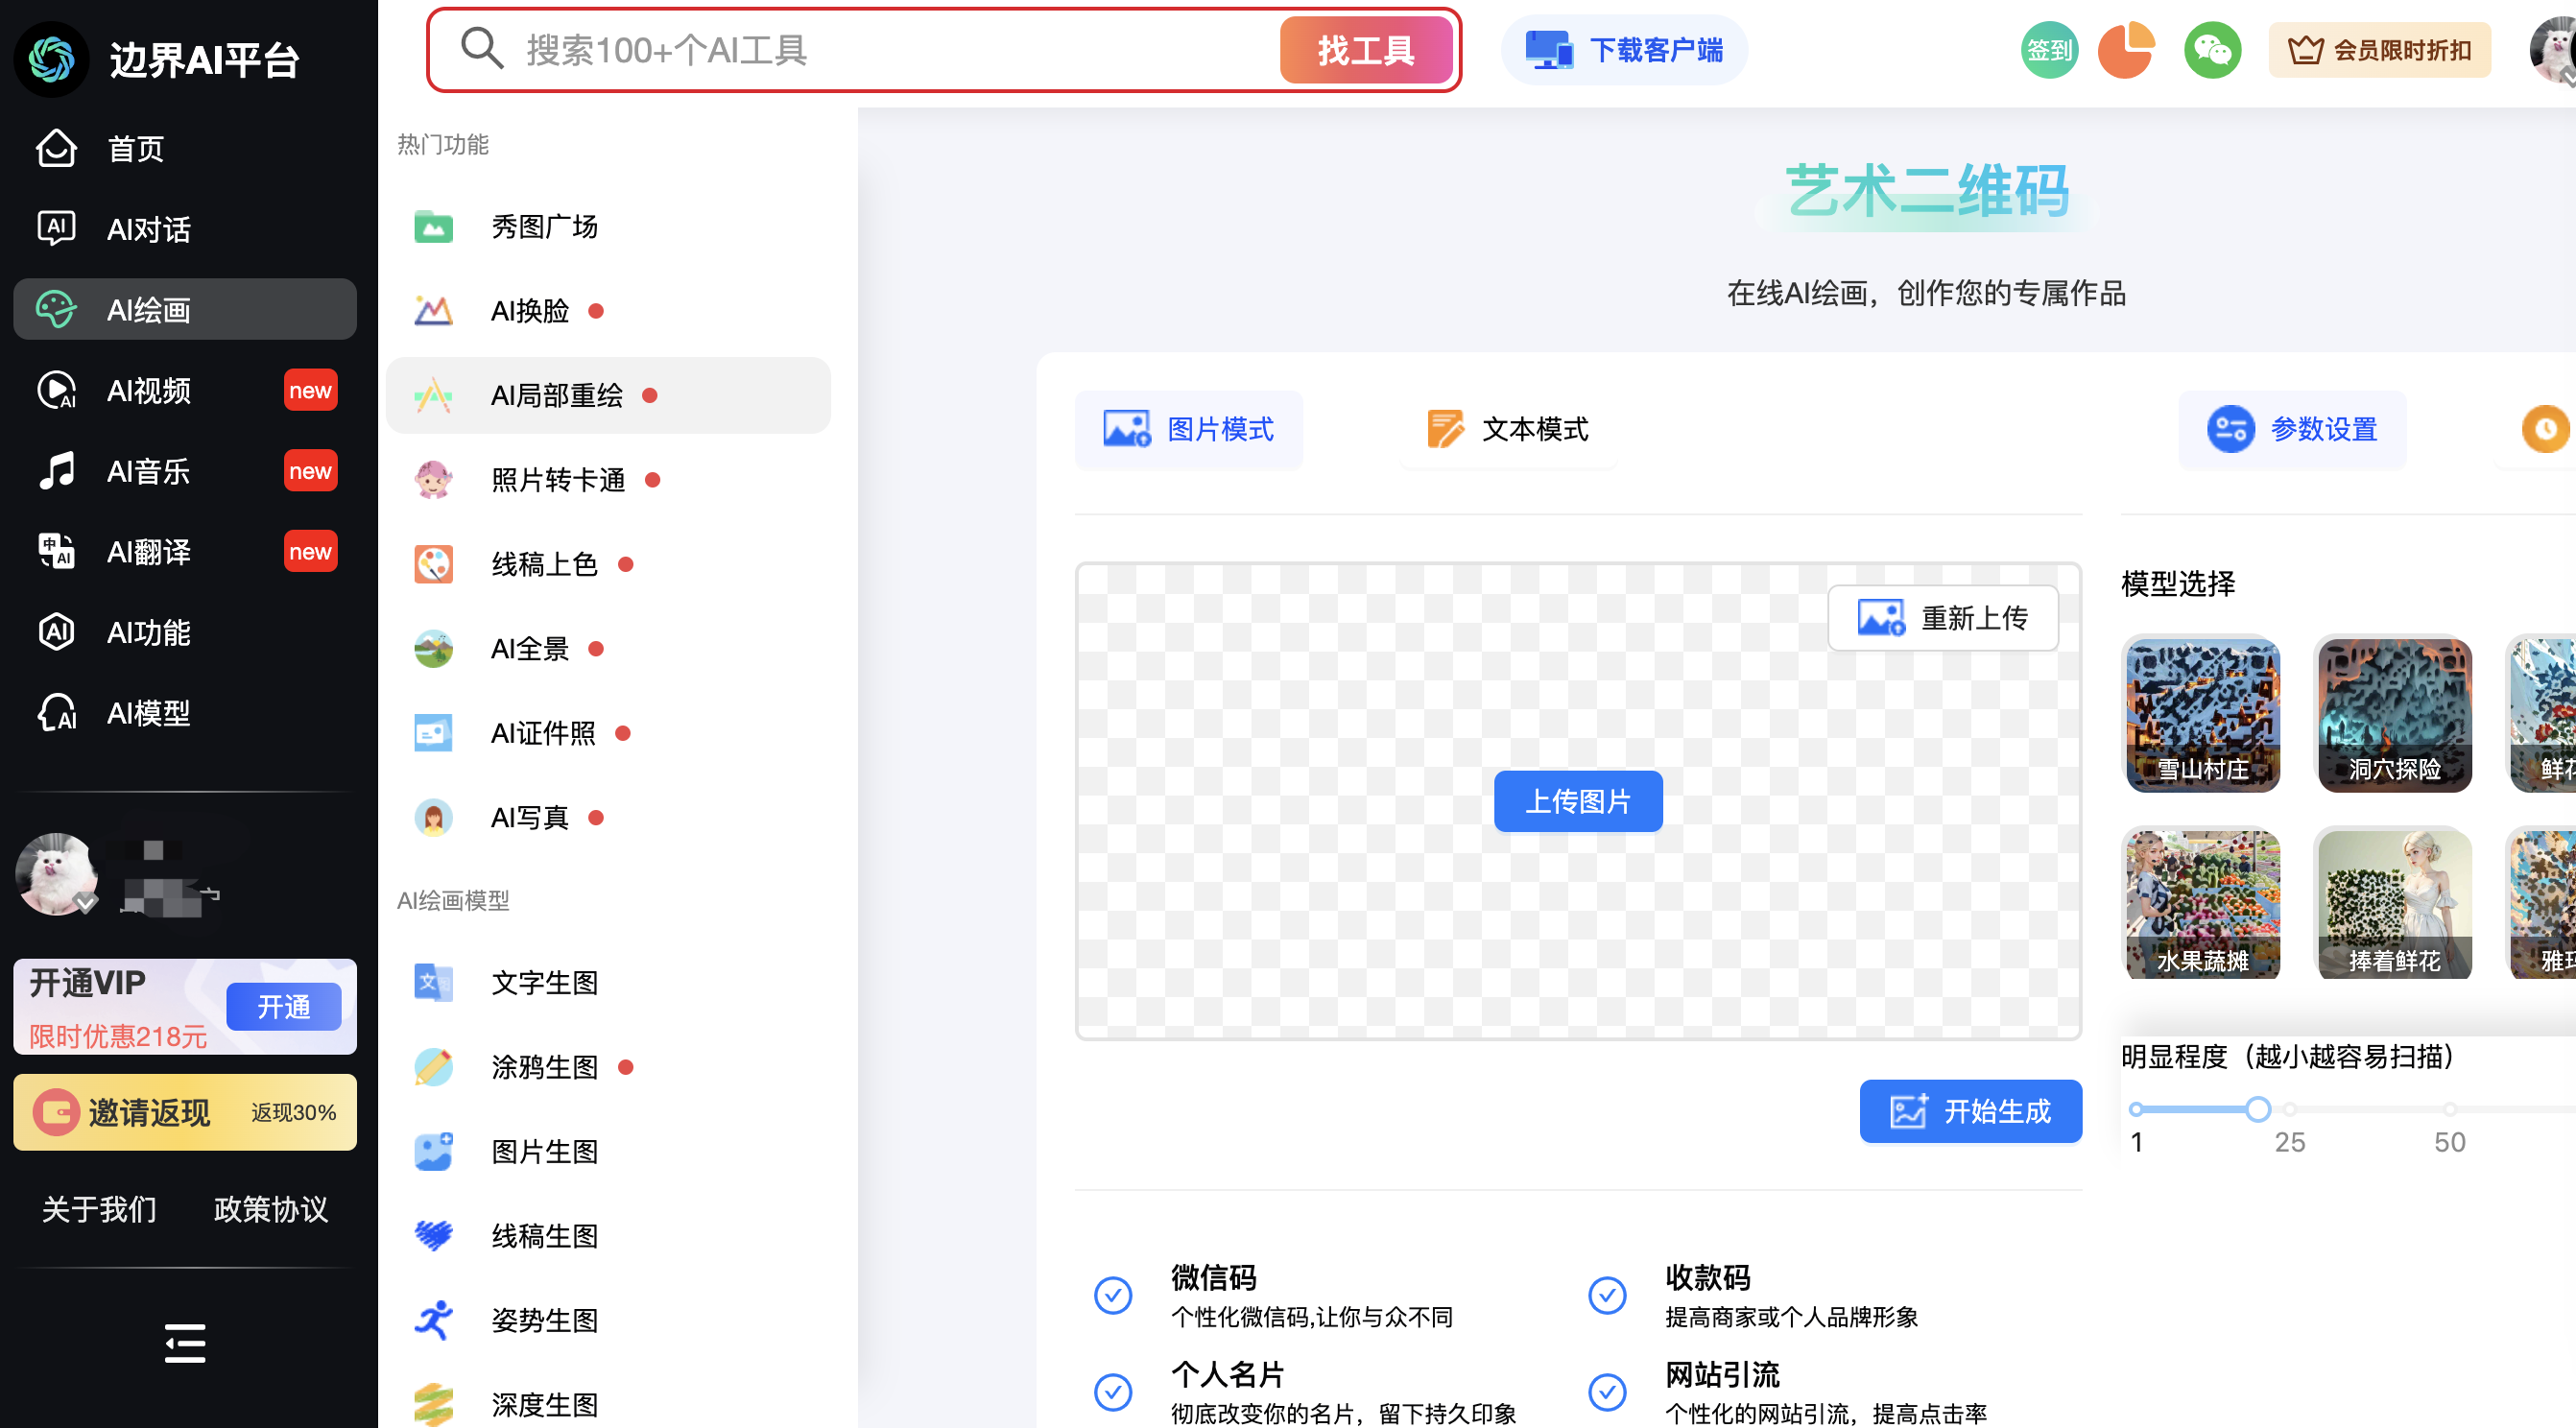Open AI写真 portrait icon
This screenshot has width=2576, height=1428.
coord(433,818)
